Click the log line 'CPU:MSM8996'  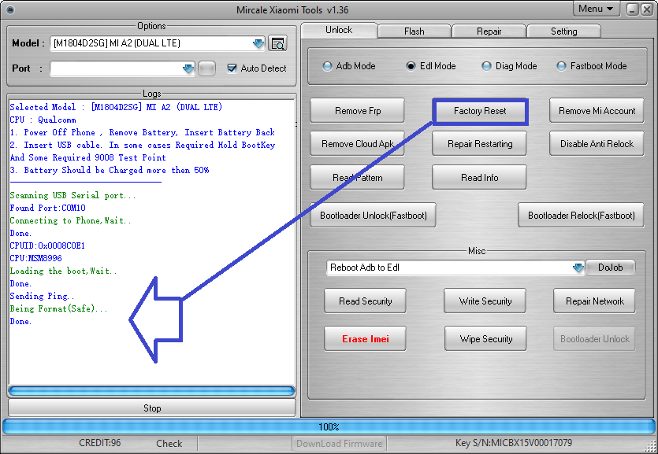[x=35, y=258]
